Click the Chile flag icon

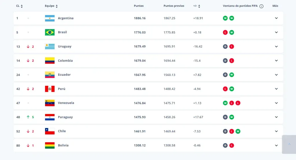tap(50, 131)
